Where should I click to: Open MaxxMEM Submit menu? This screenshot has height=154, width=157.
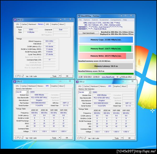point(95,20)
